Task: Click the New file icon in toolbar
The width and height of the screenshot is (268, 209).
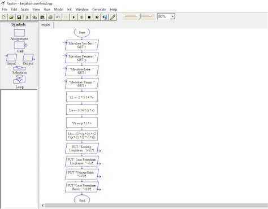Action: [x=4, y=18]
